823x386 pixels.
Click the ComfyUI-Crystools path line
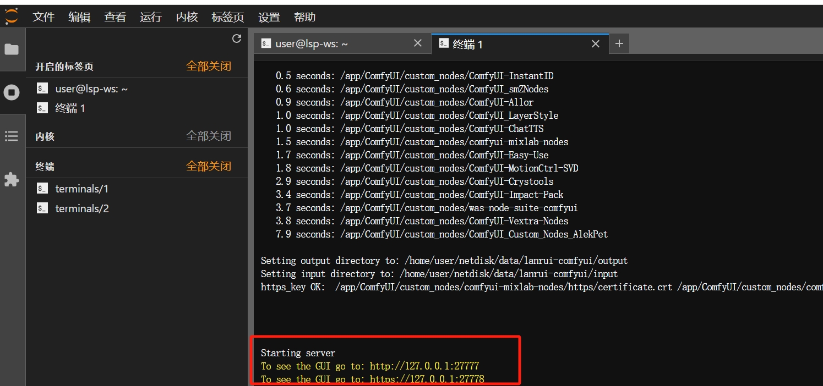(x=415, y=181)
